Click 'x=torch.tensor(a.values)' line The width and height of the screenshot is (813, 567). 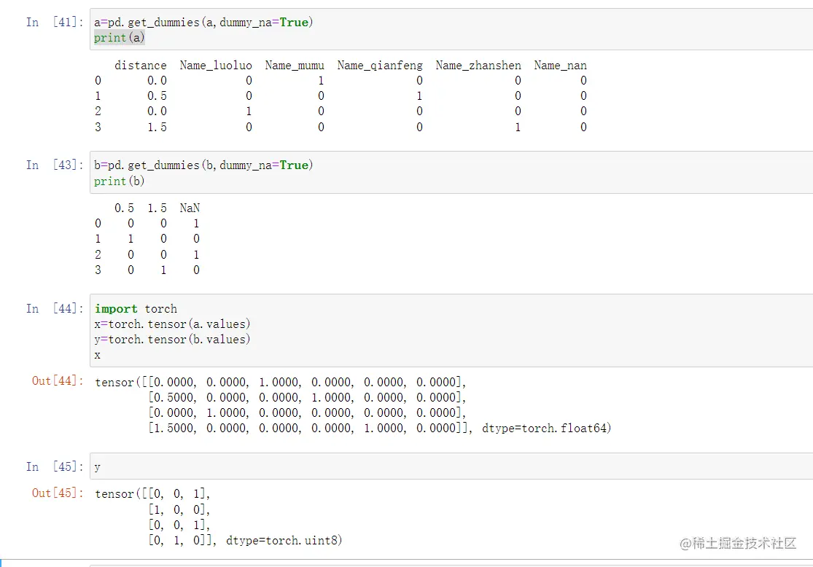(x=172, y=324)
